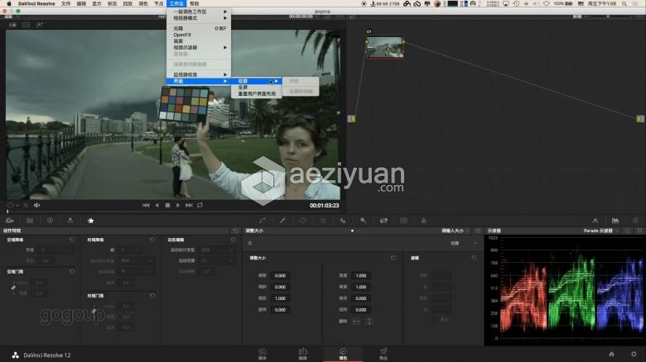Viewport: 646px width, 362px height.
Task: Choose Full Screen in the interface submenu
Action: [243, 87]
